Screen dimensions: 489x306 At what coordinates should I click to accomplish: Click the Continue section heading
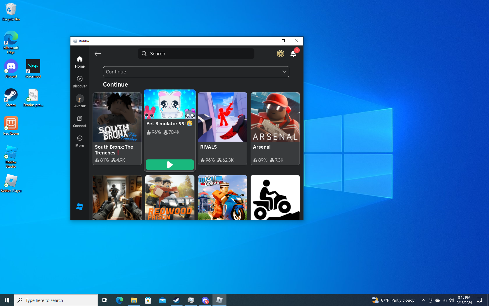pyautogui.click(x=115, y=85)
